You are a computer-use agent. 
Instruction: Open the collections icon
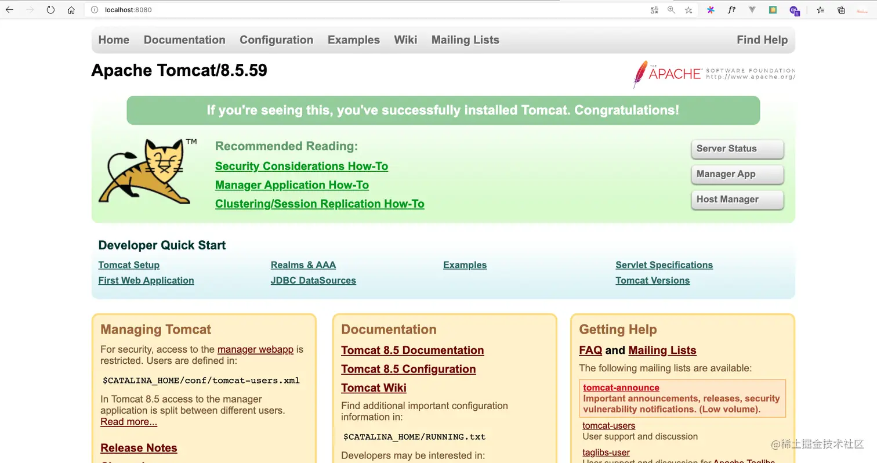[x=841, y=10]
